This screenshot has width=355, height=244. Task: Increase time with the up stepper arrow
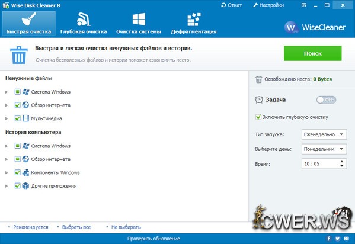click(341, 162)
